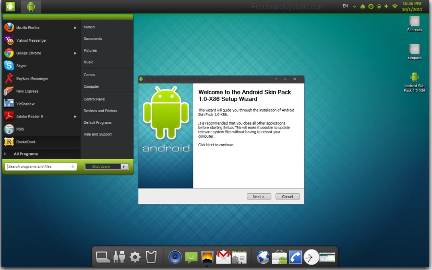
Task: Open the Wi-Fi network tray icon
Action: point(395,6)
